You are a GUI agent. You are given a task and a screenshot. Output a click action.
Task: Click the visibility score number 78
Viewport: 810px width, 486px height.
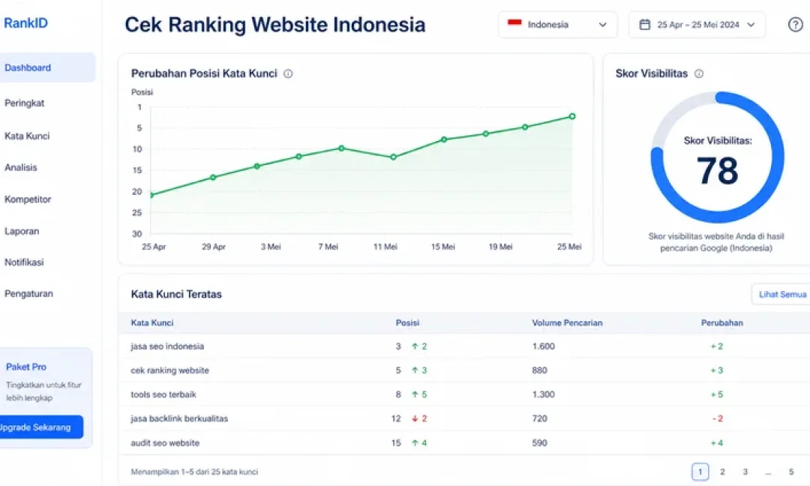click(718, 170)
